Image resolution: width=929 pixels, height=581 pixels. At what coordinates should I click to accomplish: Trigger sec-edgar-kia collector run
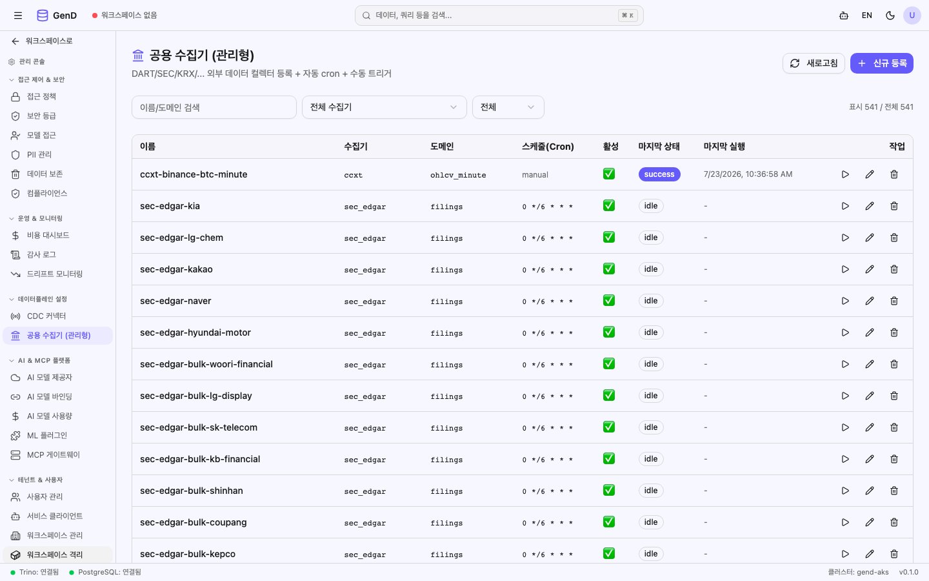845,206
